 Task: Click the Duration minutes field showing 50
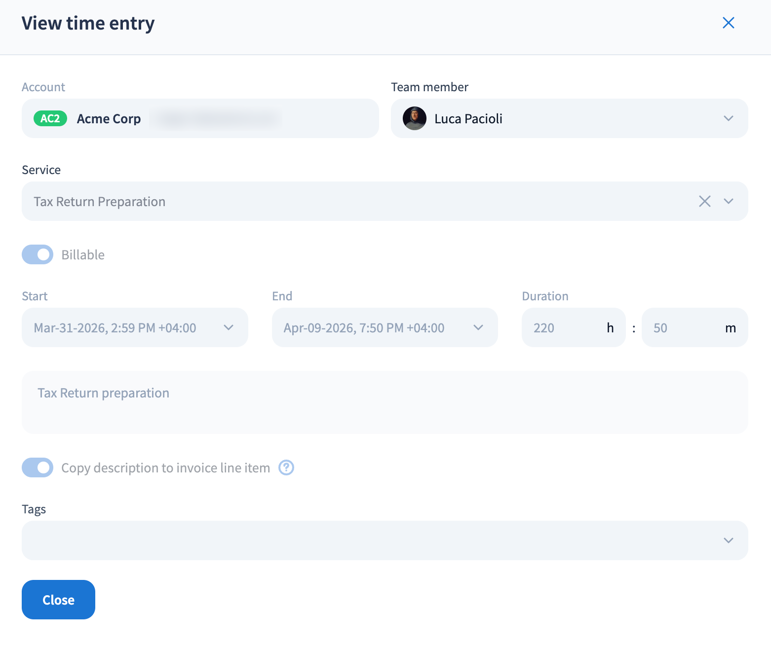coord(681,328)
